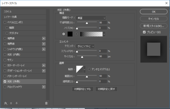
Task: Click the スプレッド value field
Action: click(103, 51)
